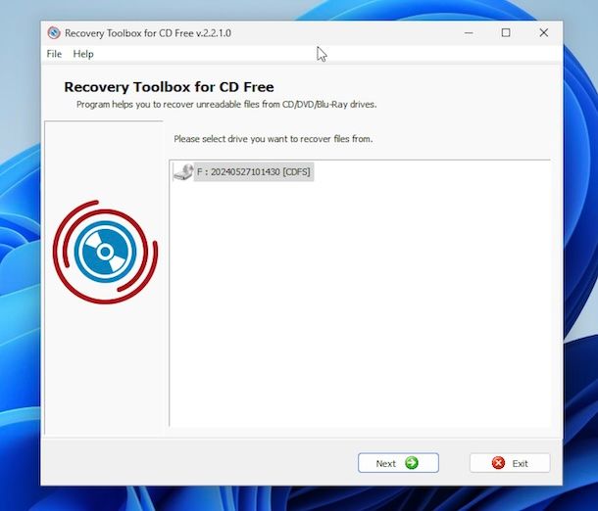Click the Recovery Toolbox title bar icon

[54, 32]
